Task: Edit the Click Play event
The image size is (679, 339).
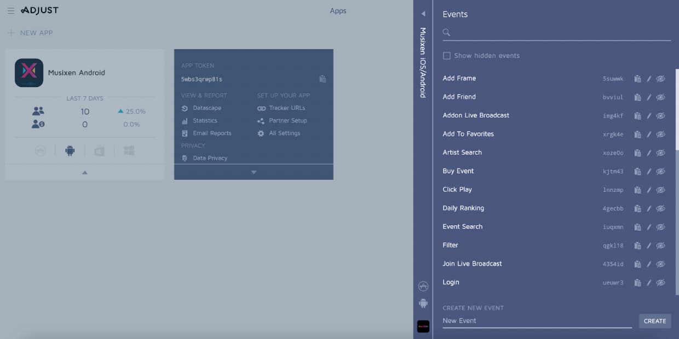Action: [649, 190]
